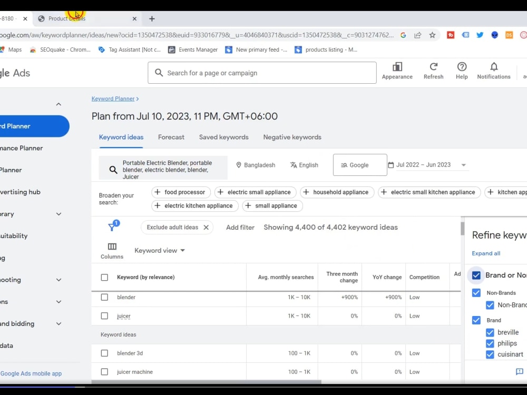Open the products listing bookmark
The height and width of the screenshot is (395, 527).
326,50
